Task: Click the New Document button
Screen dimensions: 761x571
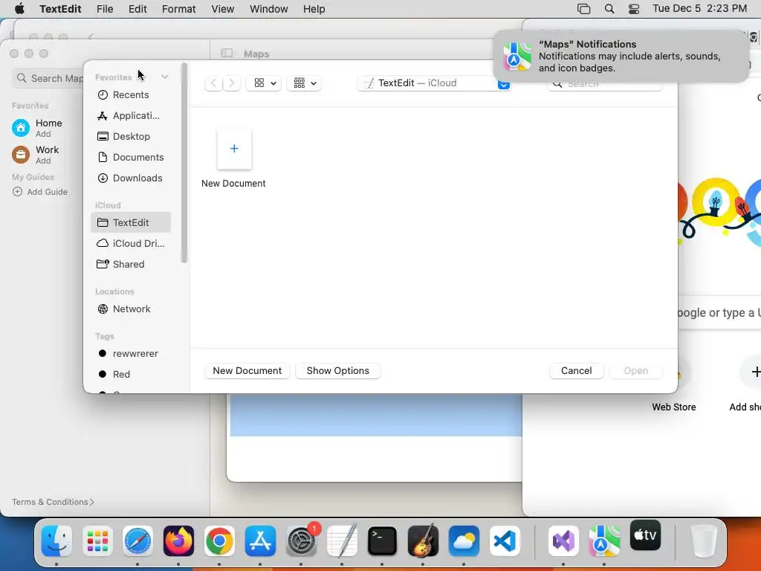Action: click(x=247, y=370)
